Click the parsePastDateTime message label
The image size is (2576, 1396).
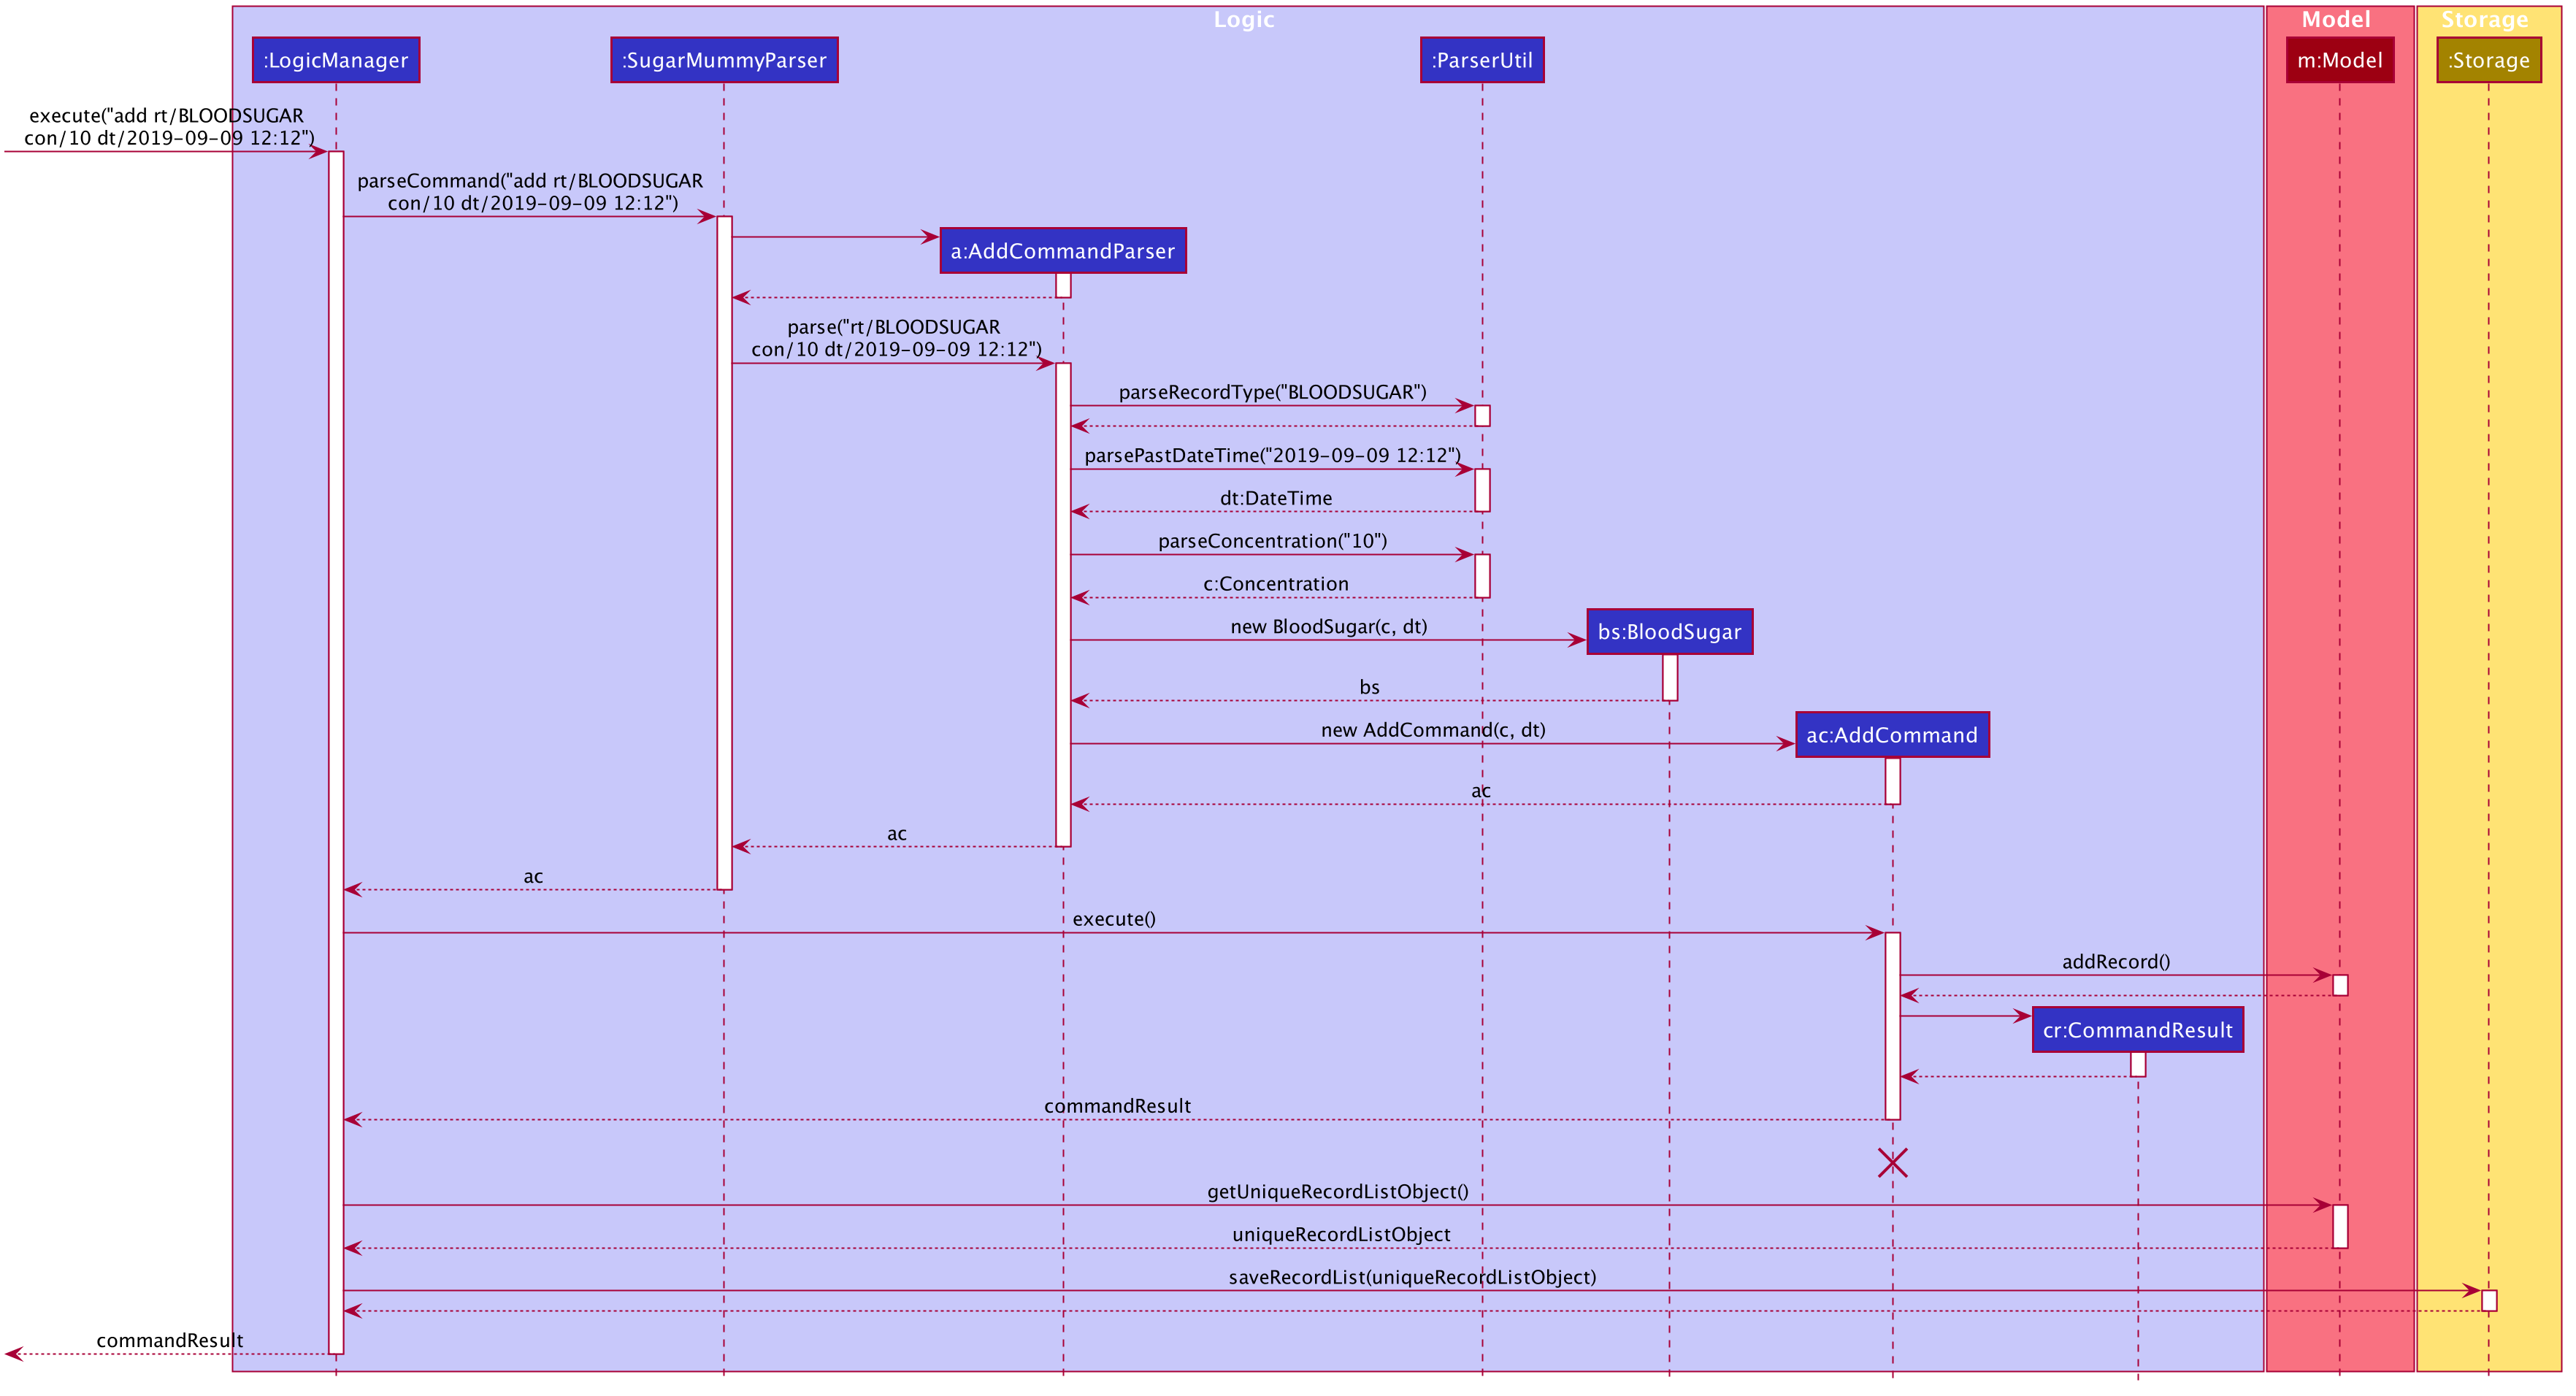click(x=1273, y=455)
